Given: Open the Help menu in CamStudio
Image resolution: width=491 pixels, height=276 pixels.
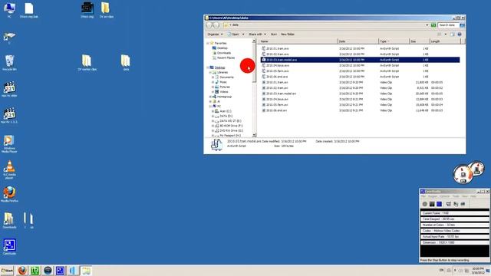Looking at the screenshot, I should [473, 196].
